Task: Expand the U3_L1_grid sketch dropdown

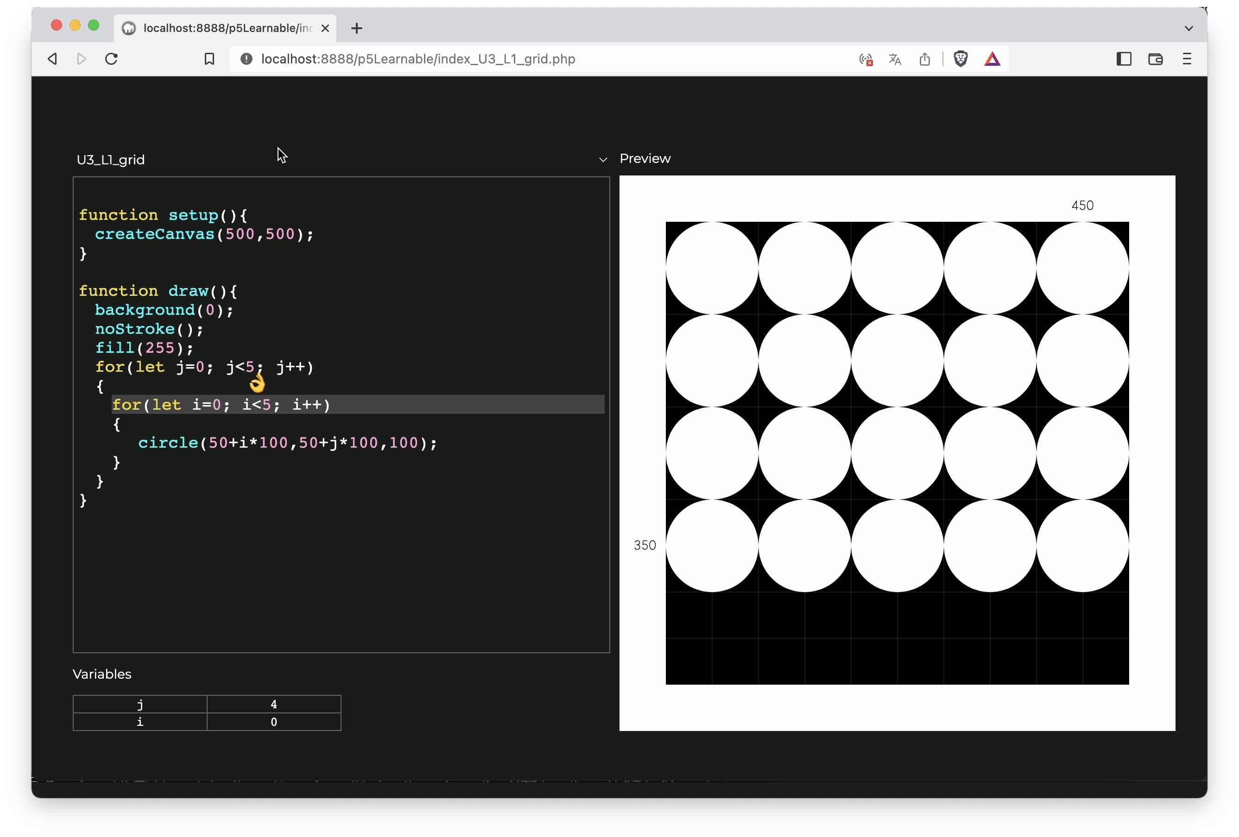Action: pos(603,159)
